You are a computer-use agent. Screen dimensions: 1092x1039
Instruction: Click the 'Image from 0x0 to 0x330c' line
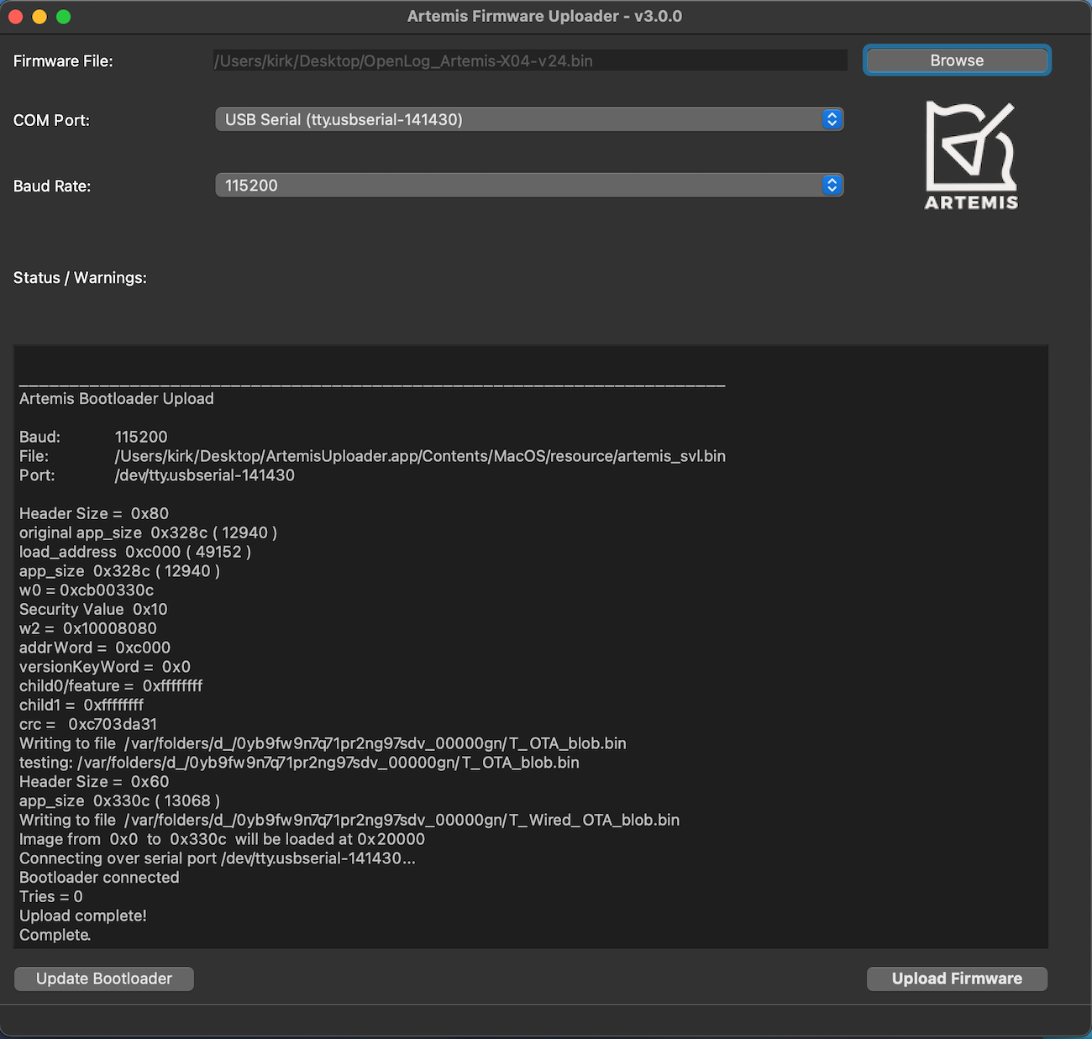[x=222, y=839]
